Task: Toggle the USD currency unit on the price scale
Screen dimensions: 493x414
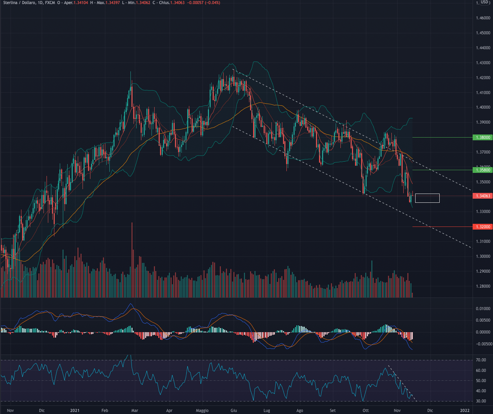Action: [485, 2]
